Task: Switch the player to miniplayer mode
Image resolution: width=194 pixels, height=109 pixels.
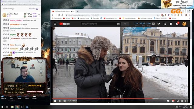Action: tap(177, 101)
